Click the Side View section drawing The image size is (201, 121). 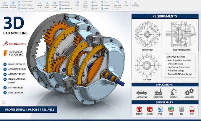click(x=181, y=34)
